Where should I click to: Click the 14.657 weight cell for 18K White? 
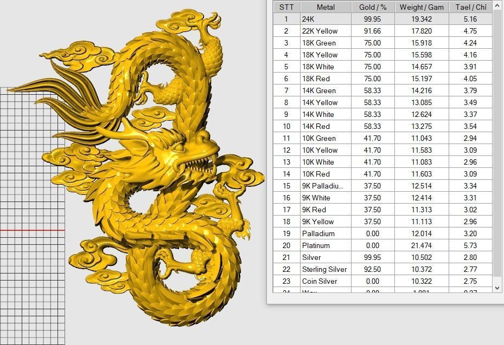422,67
